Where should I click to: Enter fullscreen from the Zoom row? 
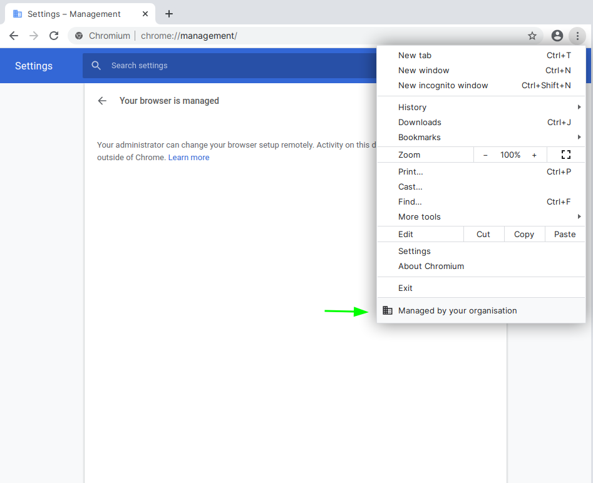pos(566,155)
